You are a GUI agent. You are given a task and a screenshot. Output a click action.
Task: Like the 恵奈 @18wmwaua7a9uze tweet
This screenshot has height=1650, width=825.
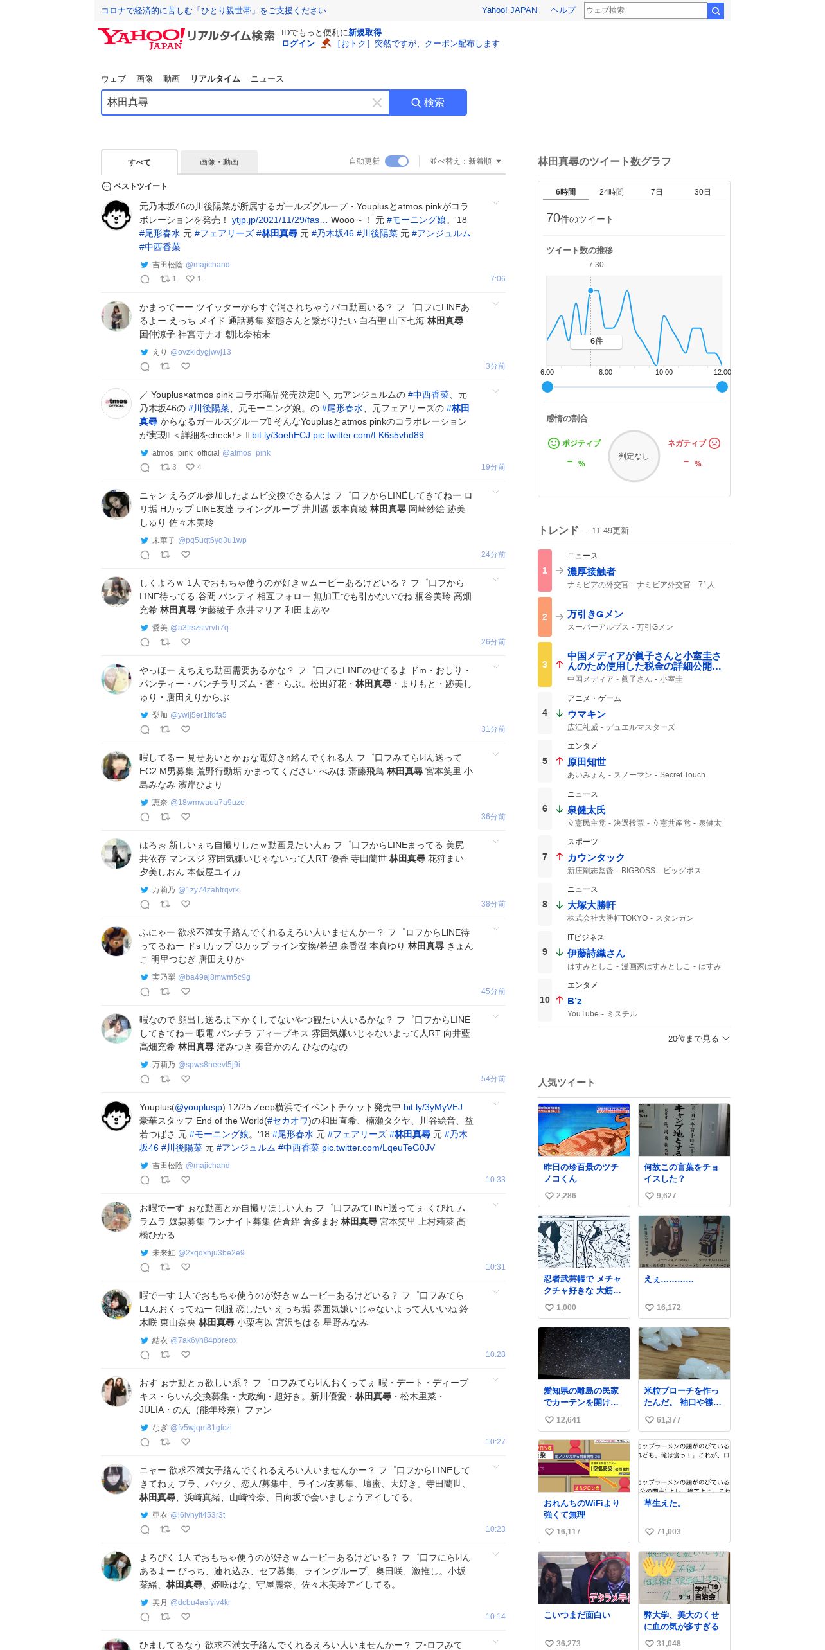coord(186,817)
